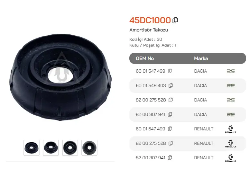Copy Dacia OEM number 82 00 275 528

coord(171,100)
